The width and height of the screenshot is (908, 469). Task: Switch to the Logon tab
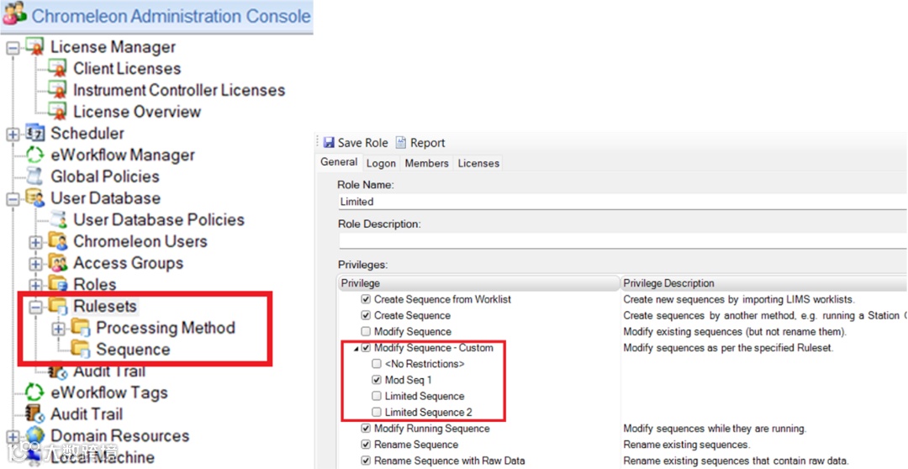[381, 164]
